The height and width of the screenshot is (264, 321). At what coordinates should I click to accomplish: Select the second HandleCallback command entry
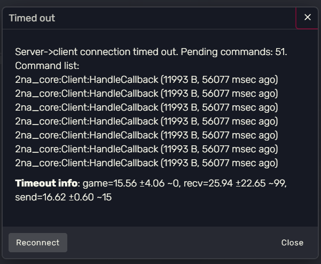tap(146, 94)
